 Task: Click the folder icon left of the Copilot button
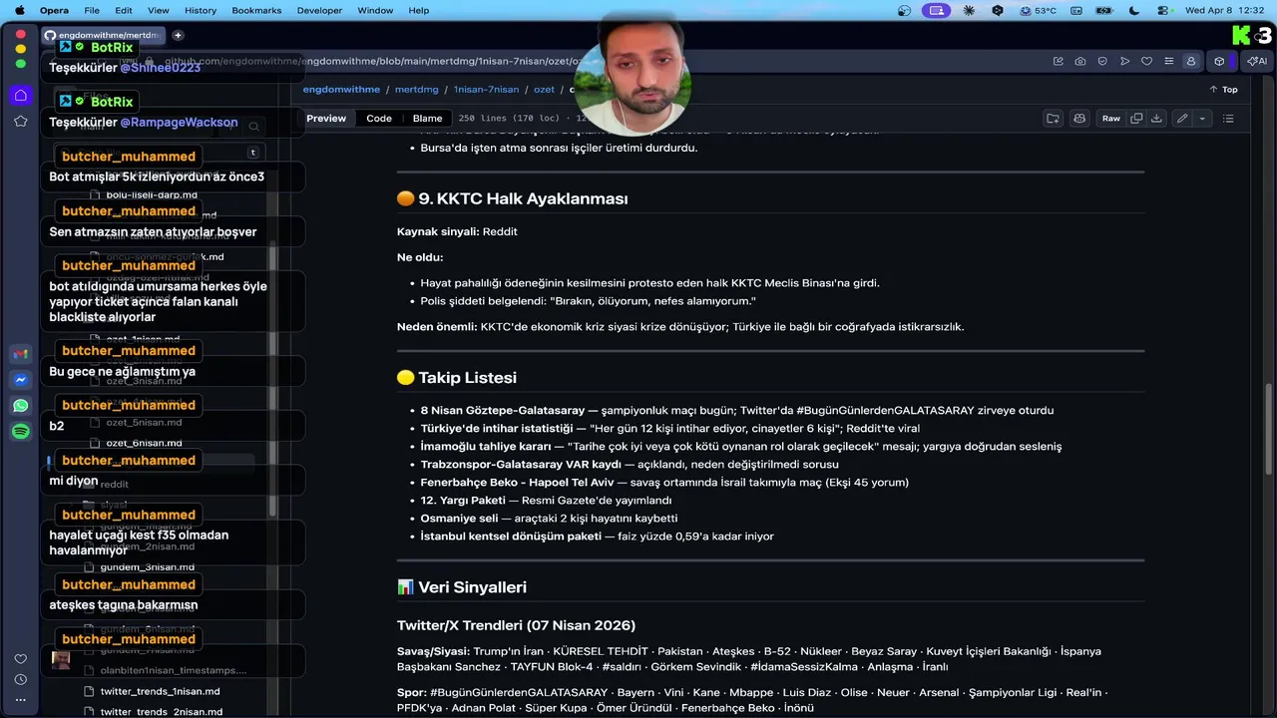1053,118
